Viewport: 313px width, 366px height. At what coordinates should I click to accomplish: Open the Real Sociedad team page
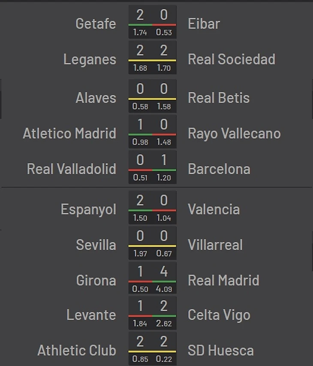[x=231, y=59]
